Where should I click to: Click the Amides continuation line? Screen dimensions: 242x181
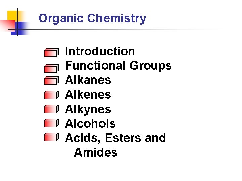(x=95, y=152)
